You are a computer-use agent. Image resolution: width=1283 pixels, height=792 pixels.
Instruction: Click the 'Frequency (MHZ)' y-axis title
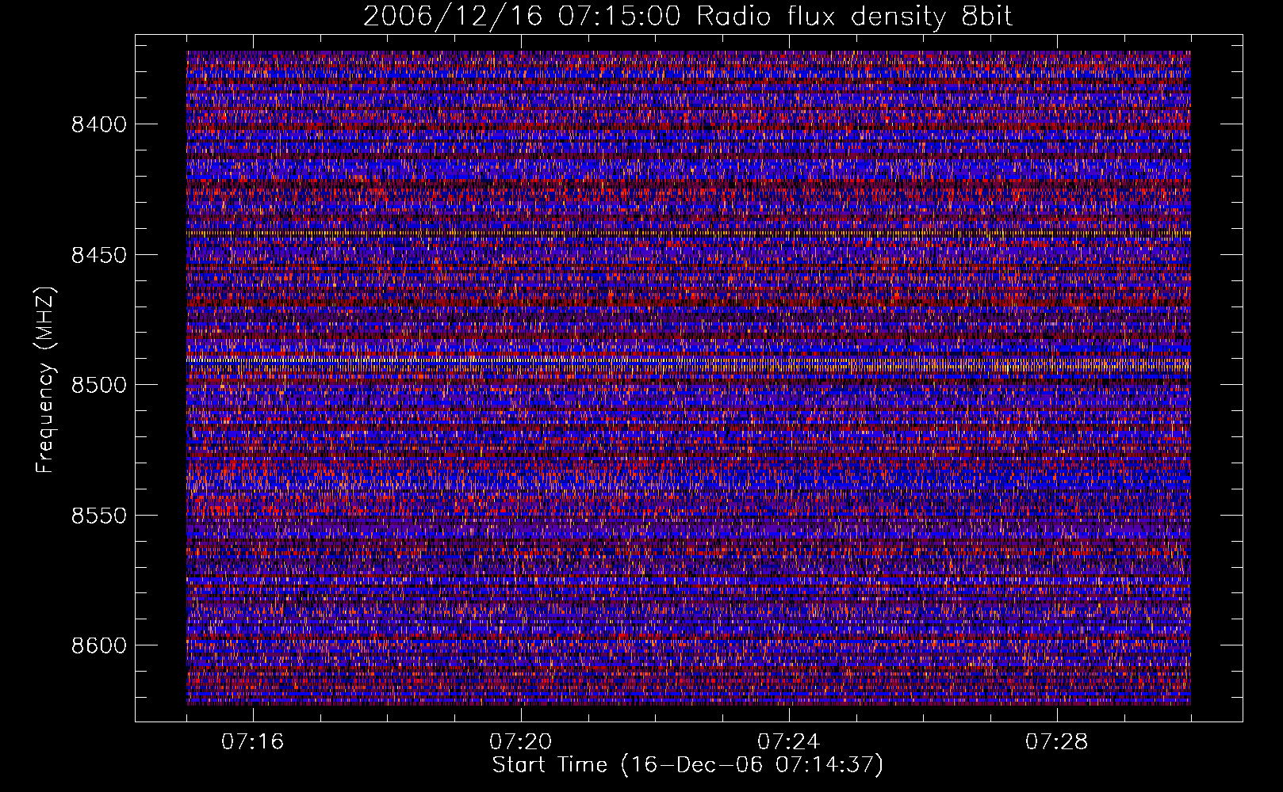point(45,379)
